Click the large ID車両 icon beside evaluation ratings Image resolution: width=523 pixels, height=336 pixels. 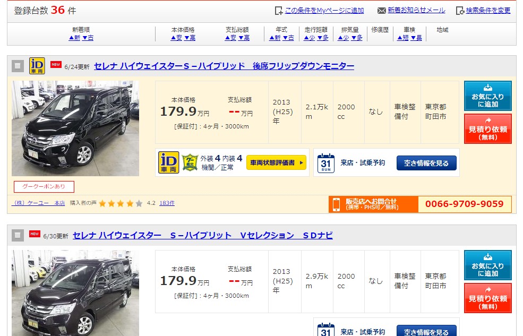coord(168,162)
